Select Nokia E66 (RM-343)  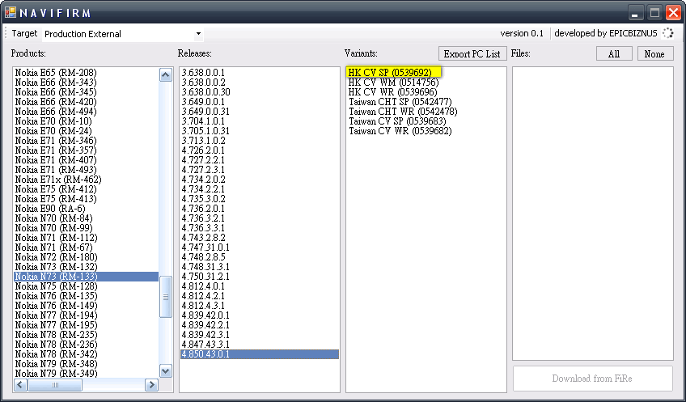click(56, 83)
